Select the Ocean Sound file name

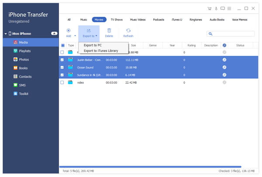(x=85, y=68)
